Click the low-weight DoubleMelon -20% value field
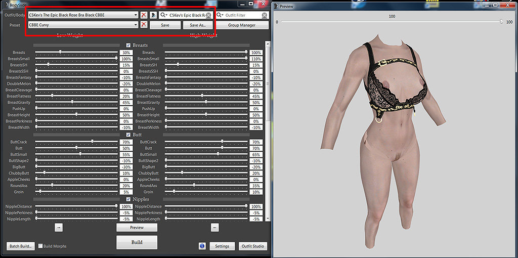 pyautogui.click(x=126, y=84)
